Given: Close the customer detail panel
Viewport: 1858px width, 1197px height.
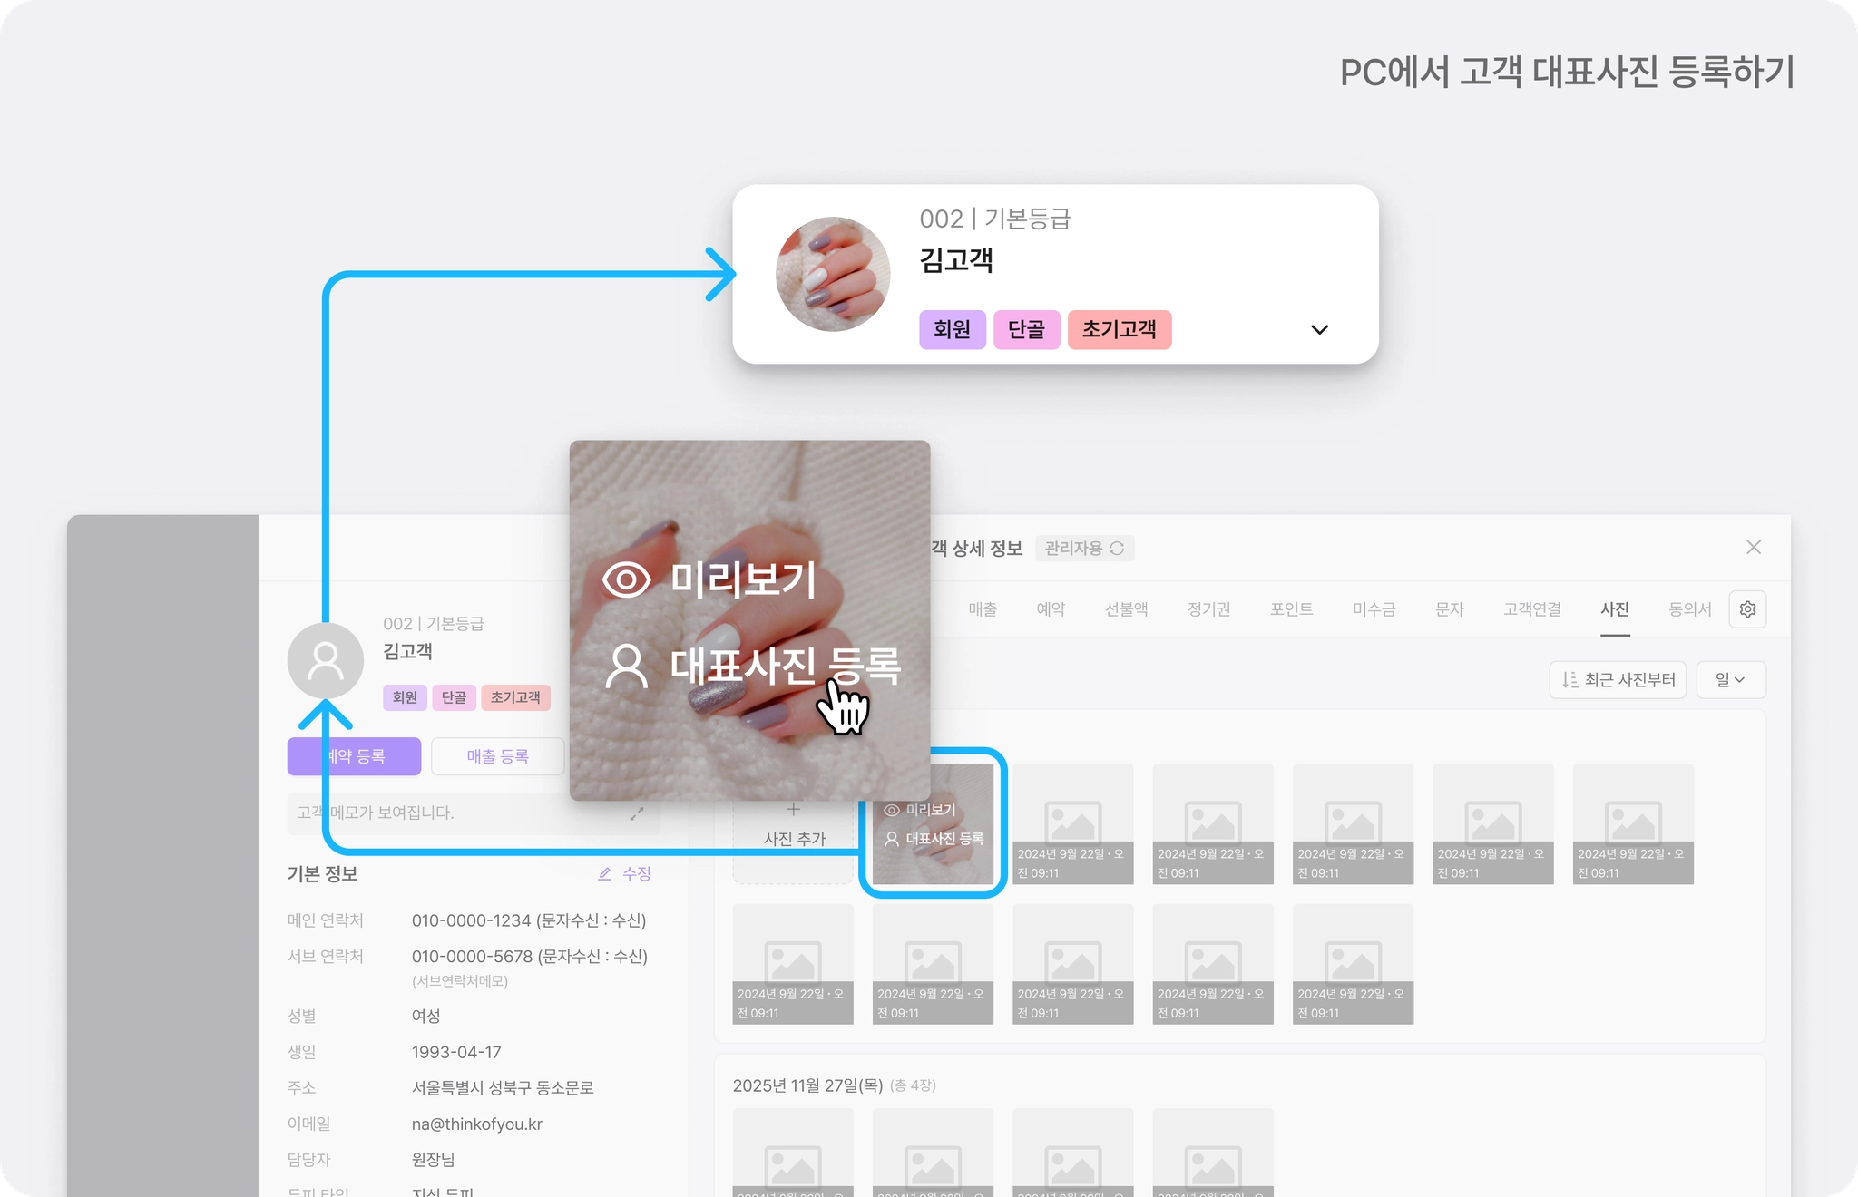Looking at the screenshot, I should pyautogui.click(x=1753, y=547).
